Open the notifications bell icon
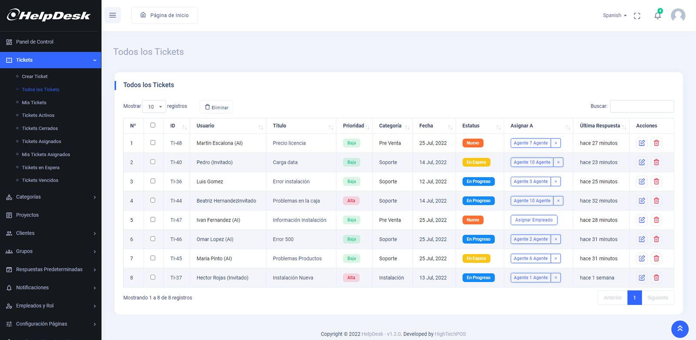696x340 pixels. [x=657, y=16]
